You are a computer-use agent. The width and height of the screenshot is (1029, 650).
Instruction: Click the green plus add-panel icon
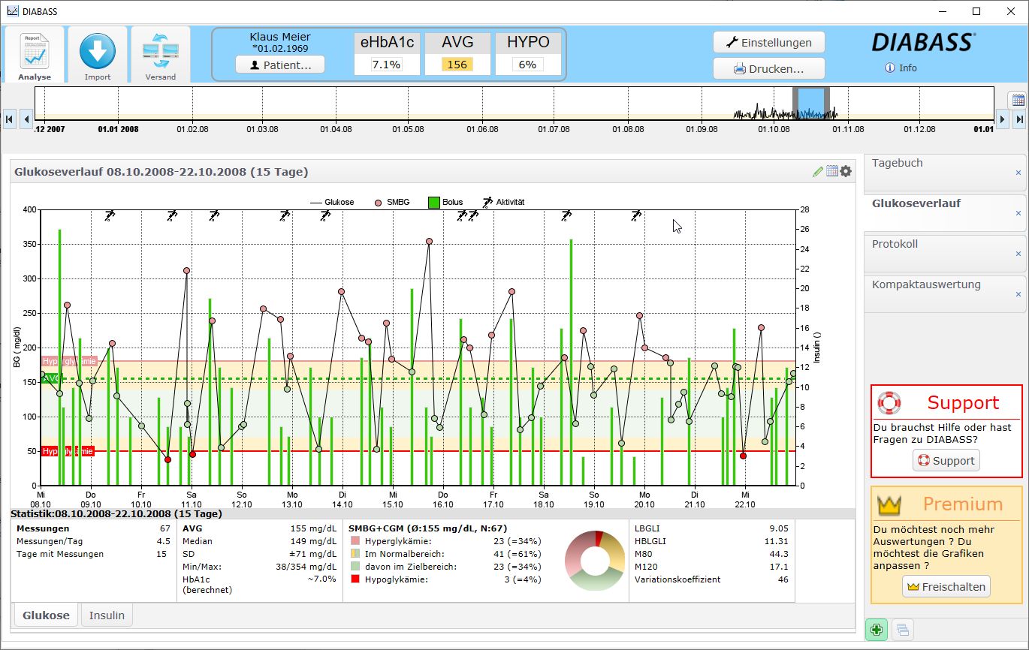pos(876,630)
